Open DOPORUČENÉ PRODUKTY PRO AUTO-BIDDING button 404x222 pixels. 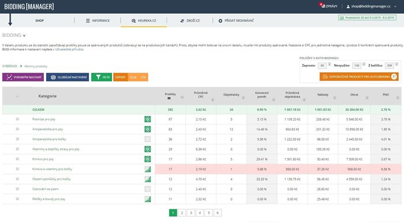pyautogui.click(x=359, y=77)
